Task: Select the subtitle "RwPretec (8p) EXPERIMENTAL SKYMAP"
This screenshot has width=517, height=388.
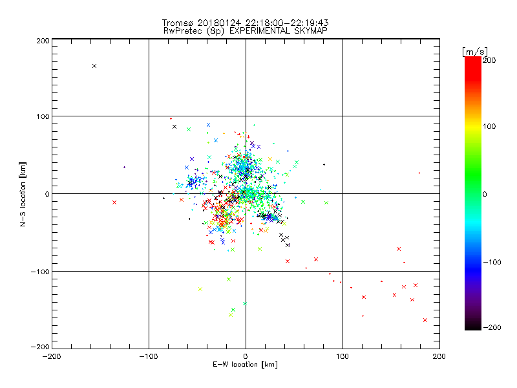Action: pyautogui.click(x=246, y=31)
